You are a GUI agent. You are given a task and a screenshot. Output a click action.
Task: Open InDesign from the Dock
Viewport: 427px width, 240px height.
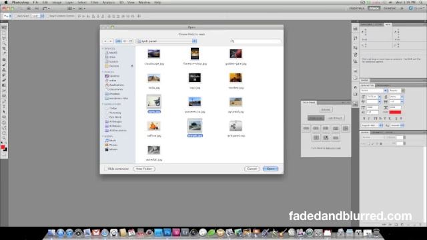pos(176,233)
